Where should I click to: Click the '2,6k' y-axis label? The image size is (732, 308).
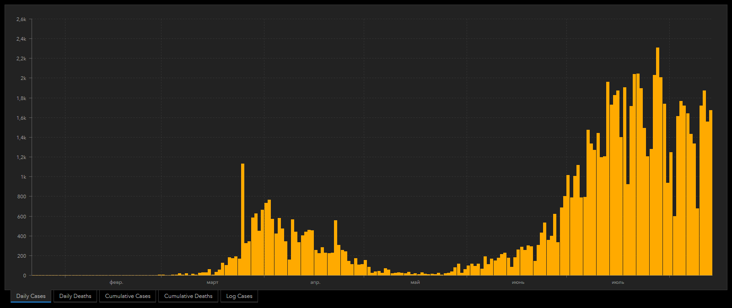tap(21, 19)
